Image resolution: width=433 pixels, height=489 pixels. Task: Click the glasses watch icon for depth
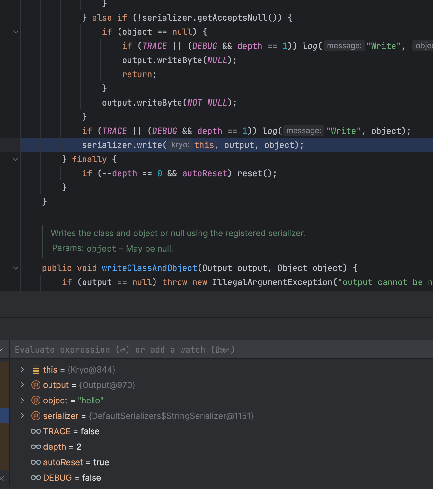click(36, 447)
